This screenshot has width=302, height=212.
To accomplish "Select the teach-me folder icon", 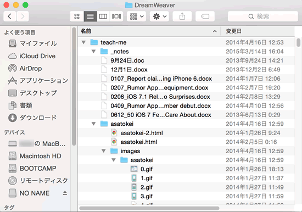I will pyautogui.click(x=94, y=42).
